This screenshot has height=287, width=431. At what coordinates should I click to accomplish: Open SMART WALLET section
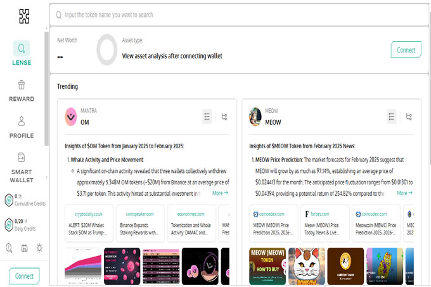click(22, 167)
